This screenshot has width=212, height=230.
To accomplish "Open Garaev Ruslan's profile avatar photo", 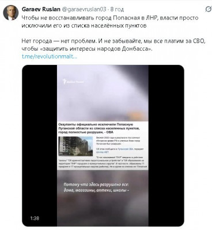I will pos(10,13).
